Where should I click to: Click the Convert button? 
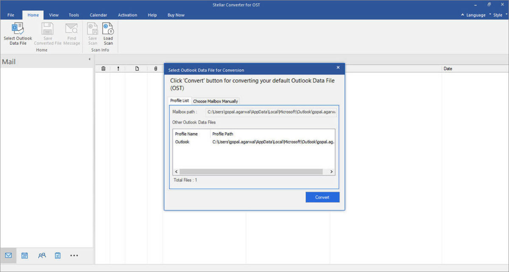pos(322,197)
